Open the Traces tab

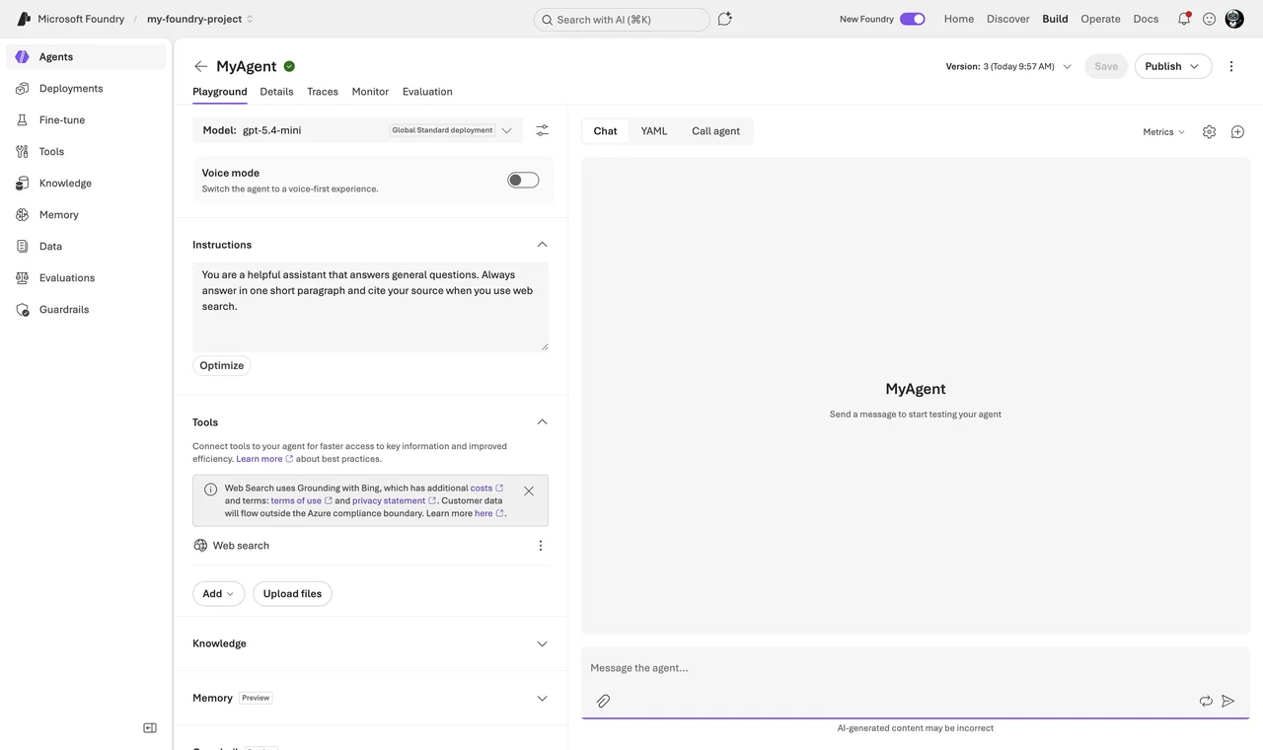coord(323,92)
